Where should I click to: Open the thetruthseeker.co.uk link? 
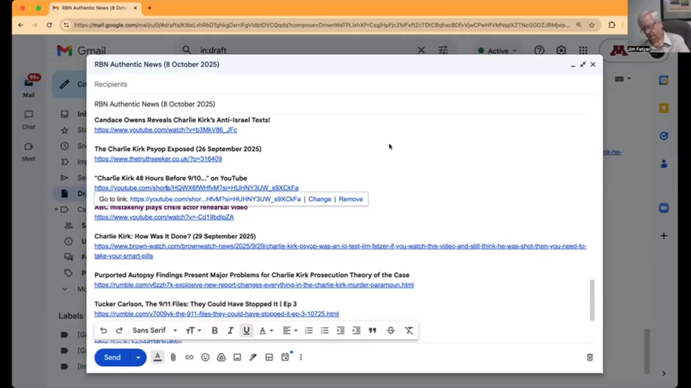coord(158,159)
